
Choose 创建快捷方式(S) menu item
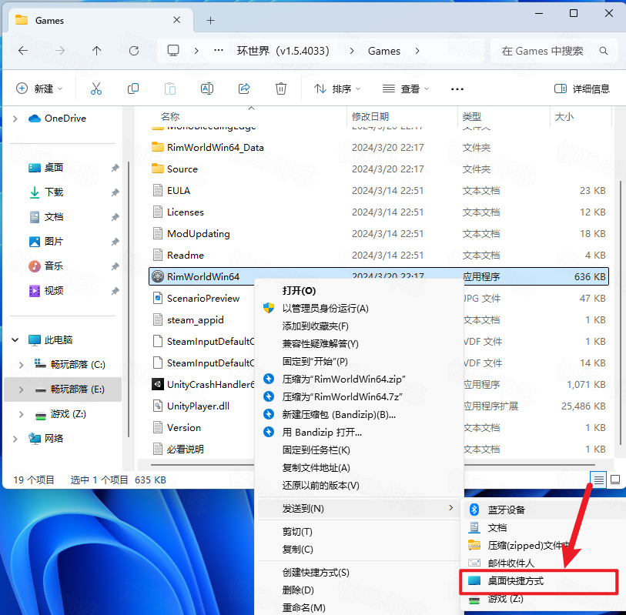(x=316, y=573)
